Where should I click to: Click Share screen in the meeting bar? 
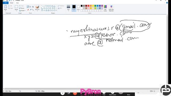[112, 94]
